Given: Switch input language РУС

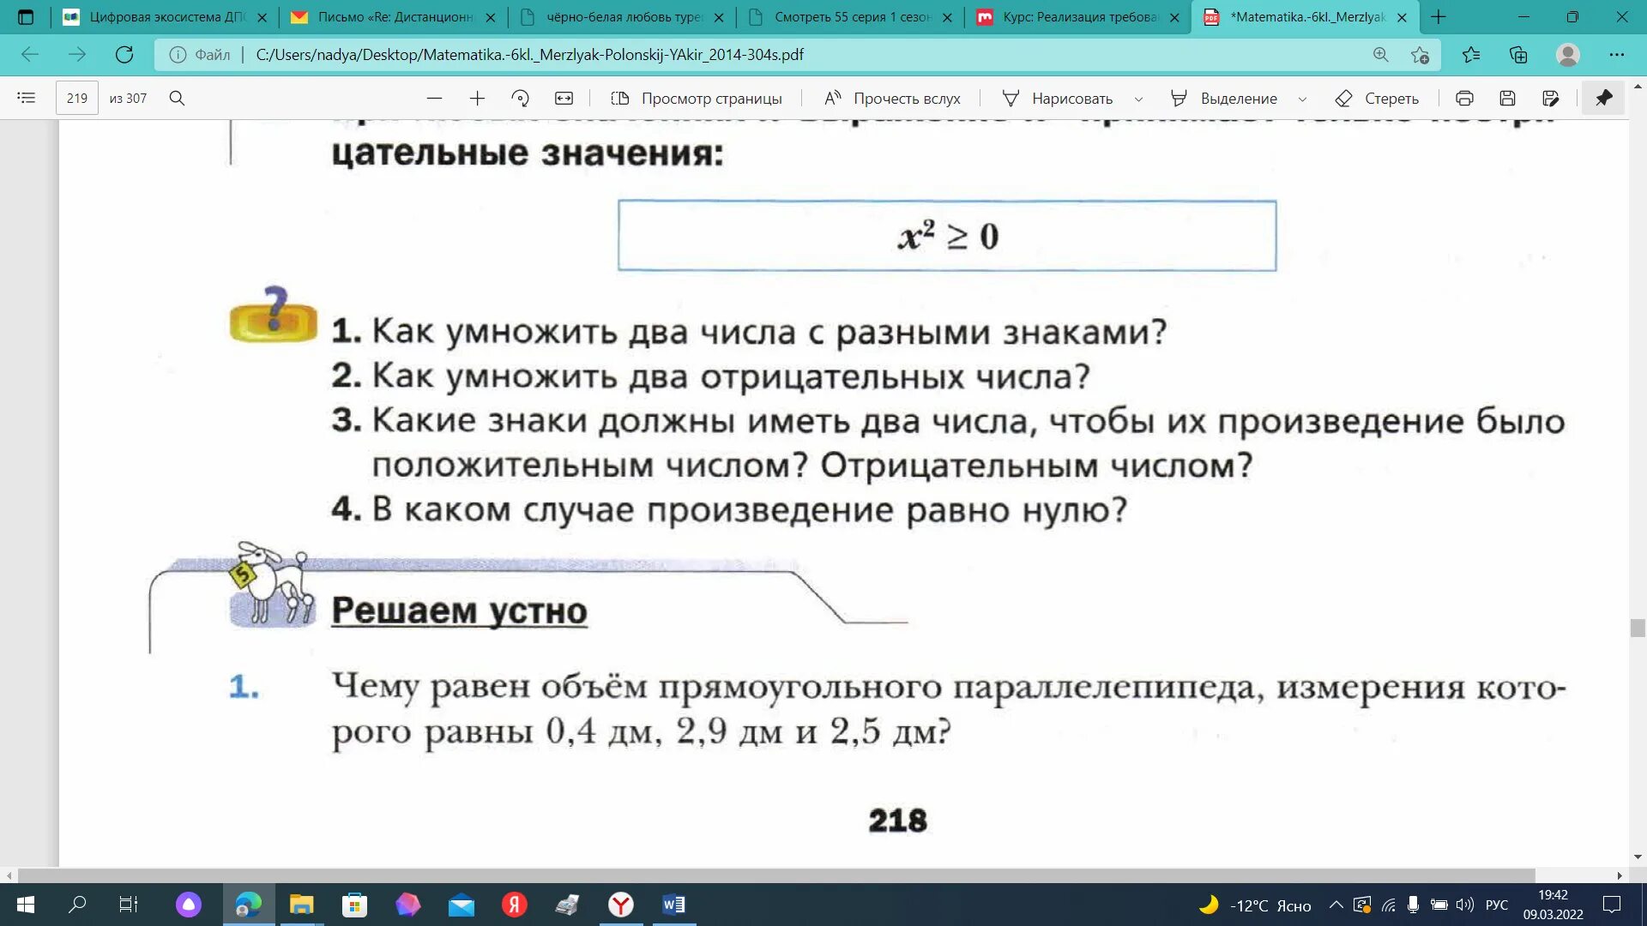Looking at the screenshot, I should pyautogui.click(x=1496, y=905).
